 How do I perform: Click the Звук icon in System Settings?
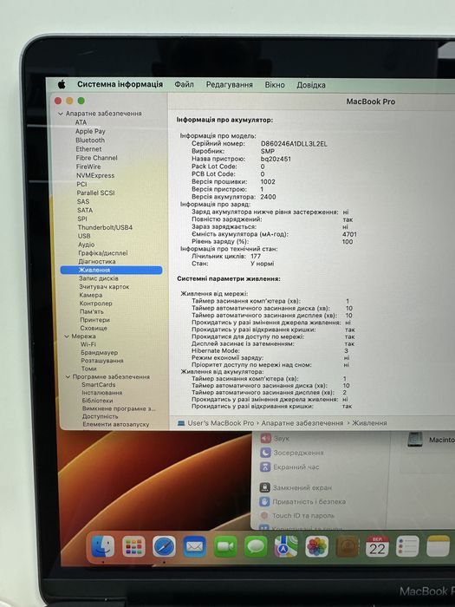[265, 438]
